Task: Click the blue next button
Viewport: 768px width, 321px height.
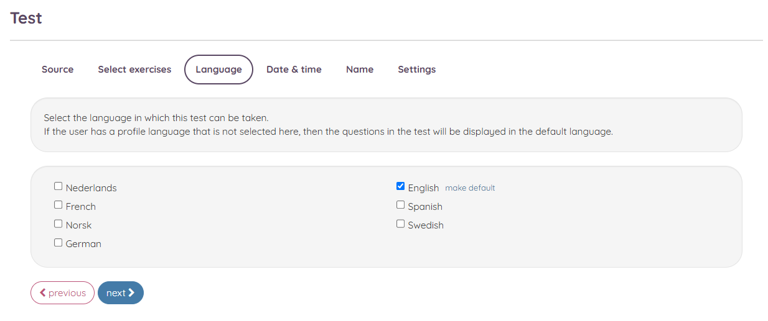Action: click(121, 292)
